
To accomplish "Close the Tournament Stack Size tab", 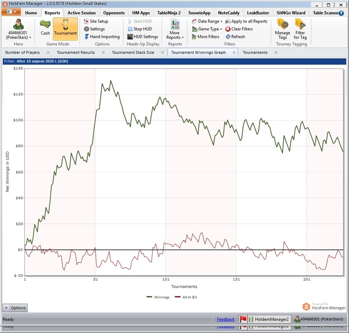I will tap(163, 52).
